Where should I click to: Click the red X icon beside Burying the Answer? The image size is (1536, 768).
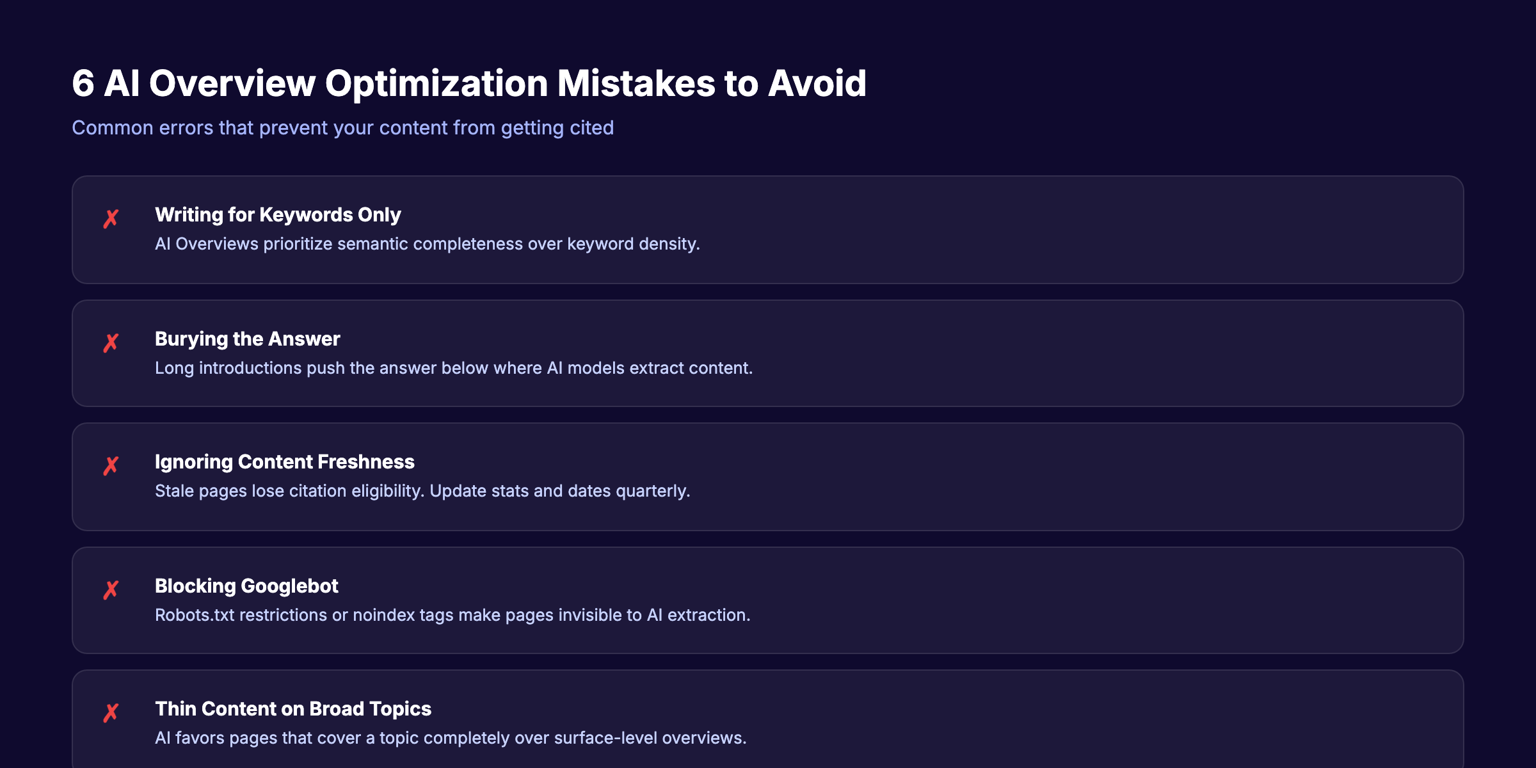click(x=111, y=342)
